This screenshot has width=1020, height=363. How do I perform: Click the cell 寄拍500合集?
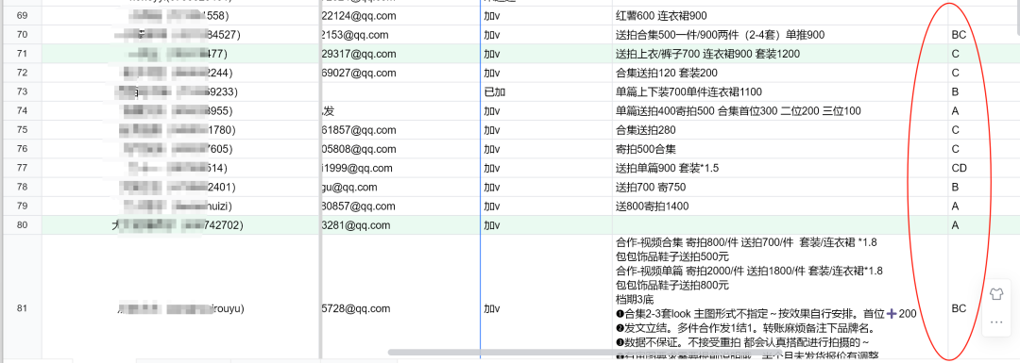click(x=779, y=149)
